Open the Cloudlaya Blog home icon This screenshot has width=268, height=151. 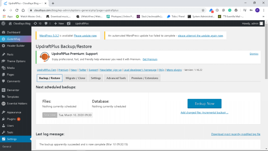point(10,23)
